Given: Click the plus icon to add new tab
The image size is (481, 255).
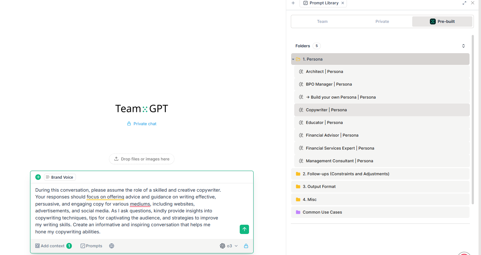Looking at the screenshot, I should pyautogui.click(x=293, y=3).
